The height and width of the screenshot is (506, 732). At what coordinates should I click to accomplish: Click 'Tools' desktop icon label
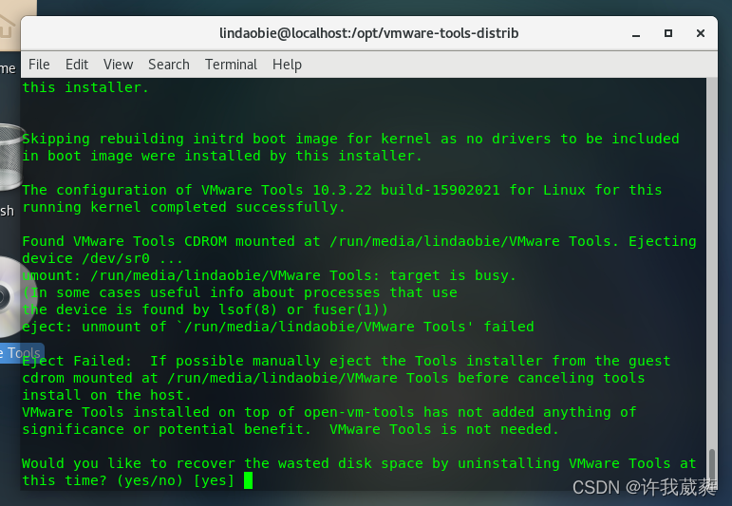(x=21, y=352)
